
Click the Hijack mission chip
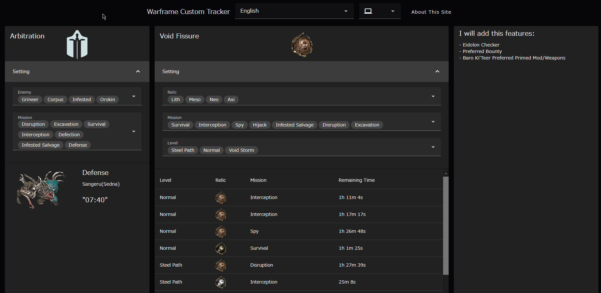(260, 125)
